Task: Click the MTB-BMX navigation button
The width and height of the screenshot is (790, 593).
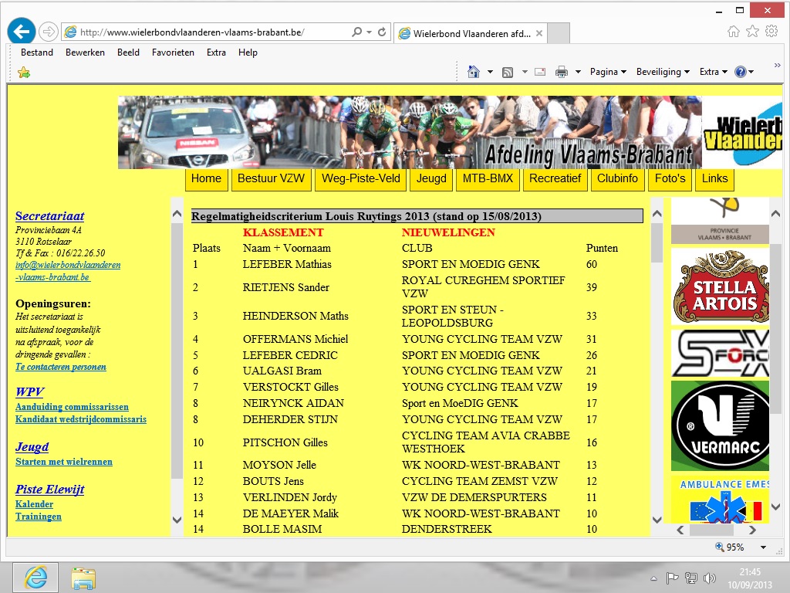Action: pyautogui.click(x=488, y=179)
